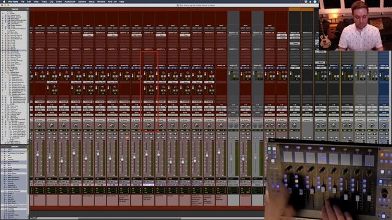The width and height of the screenshot is (392, 220).
Task: Toggle mute on the leftmost complete channel strip
Action: coord(42,137)
